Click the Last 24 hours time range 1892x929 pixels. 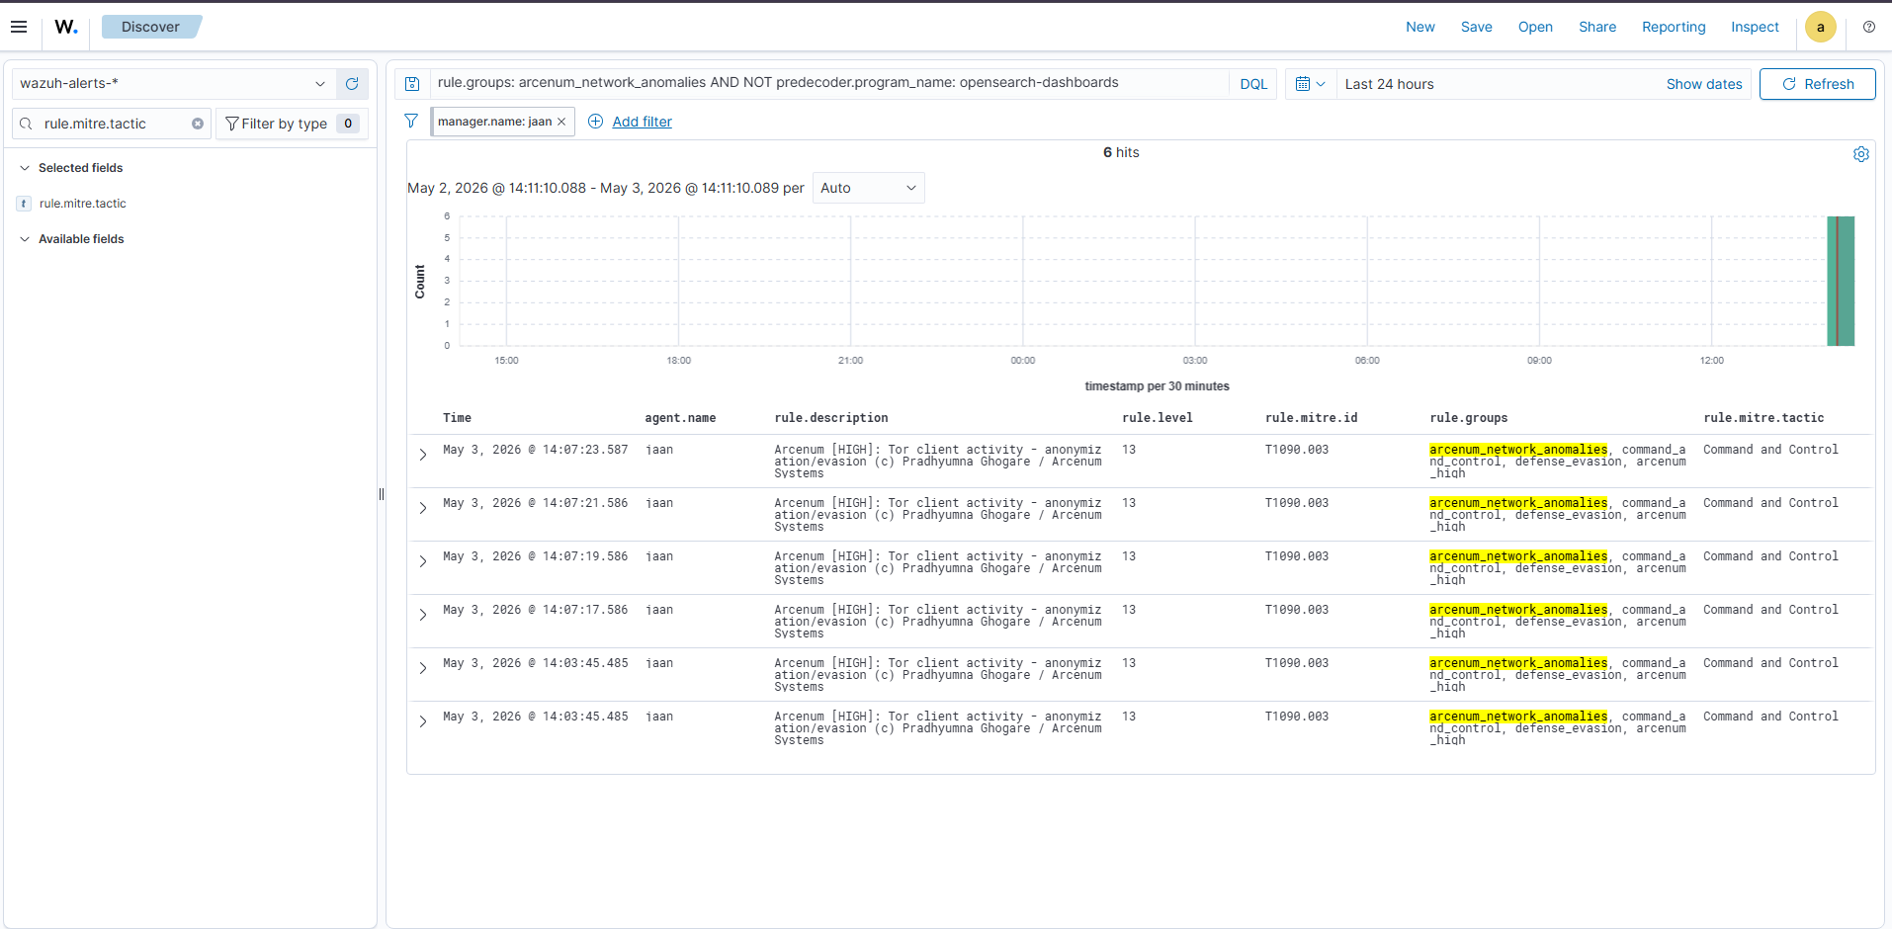[x=1389, y=84]
